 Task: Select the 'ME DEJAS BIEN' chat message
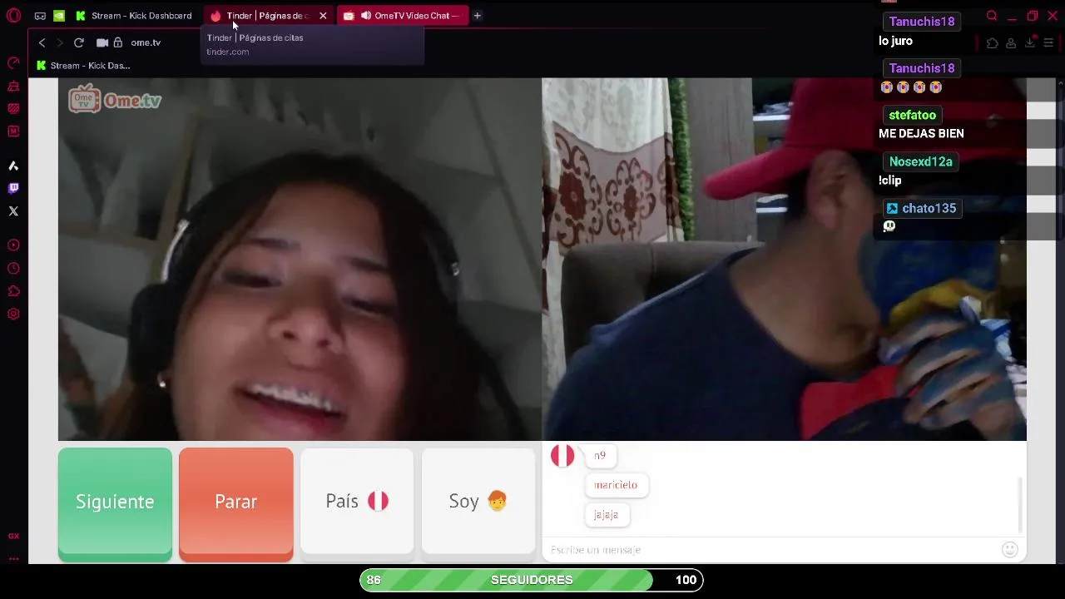tap(922, 134)
